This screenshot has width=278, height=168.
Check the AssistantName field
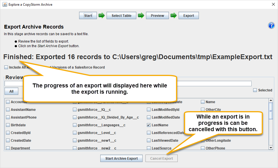coord(8,110)
